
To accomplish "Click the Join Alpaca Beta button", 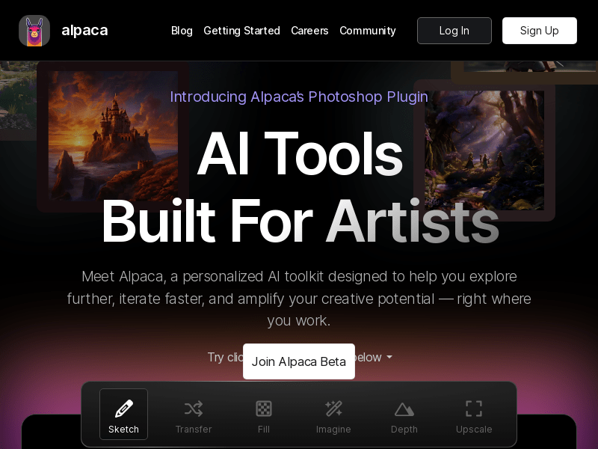I will pyautogui.click(x=299, y=361).
